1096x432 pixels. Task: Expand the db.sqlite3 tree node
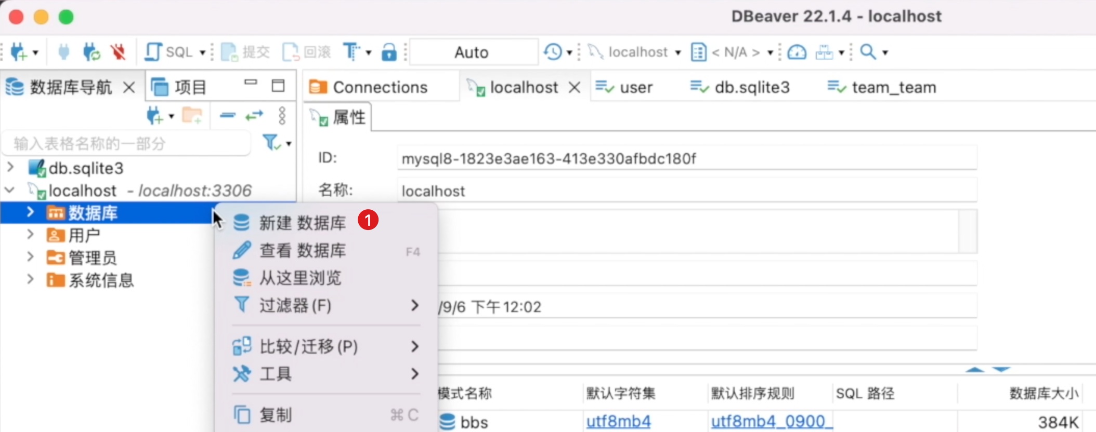coord(10,168)
